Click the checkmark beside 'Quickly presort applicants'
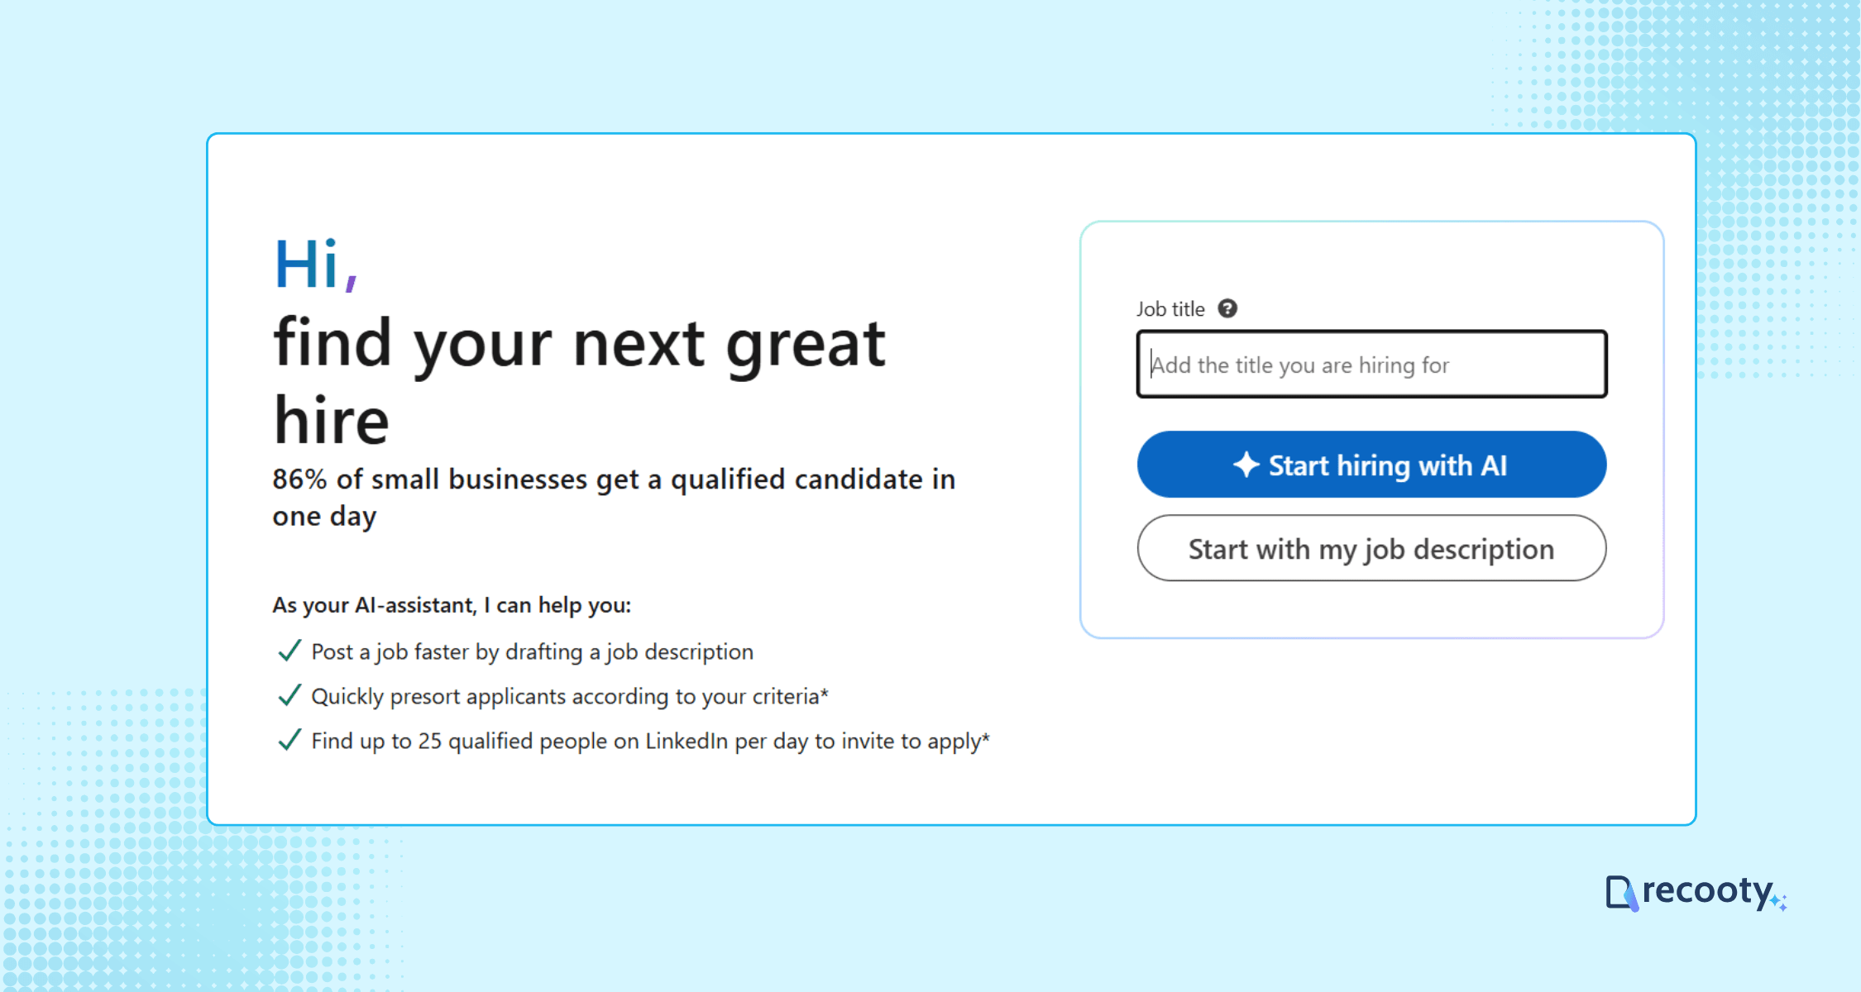Image resolution: width=1861 pixels, height=992 pixels. pyautogui.click(x=289, y=696)
